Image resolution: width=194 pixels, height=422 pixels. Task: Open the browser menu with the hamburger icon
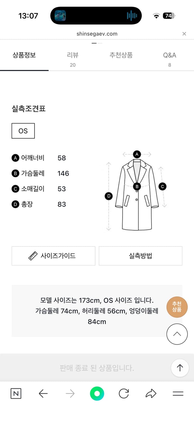pos(178,394)
